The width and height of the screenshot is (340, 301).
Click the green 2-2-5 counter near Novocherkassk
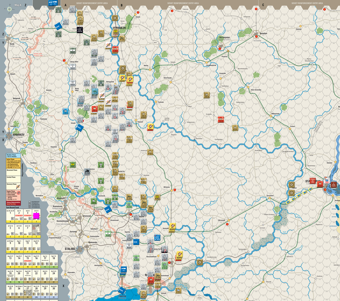[x=165, y=265]
